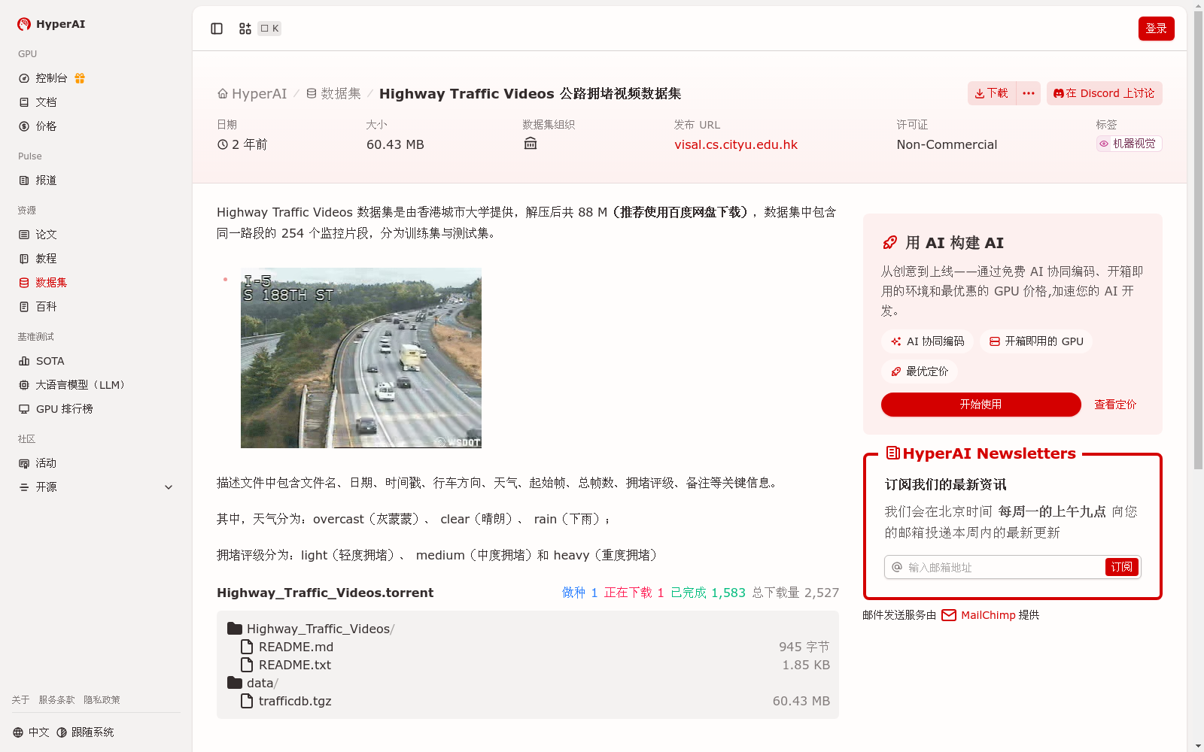Click the 正在下载 1 statistic
This screenshot has width=1204, height=752.
(x=634, y=593)
